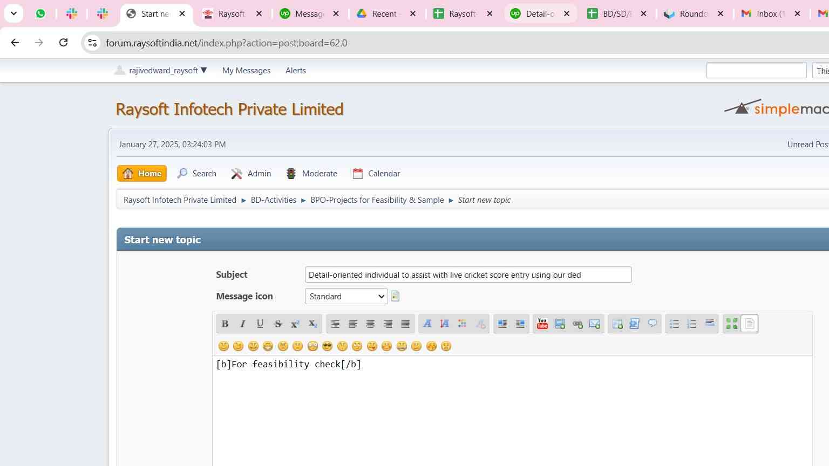Toggle underline formatting

coord(260,324)
